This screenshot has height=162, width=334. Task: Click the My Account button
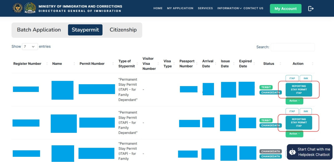click(x=285, y=9)
